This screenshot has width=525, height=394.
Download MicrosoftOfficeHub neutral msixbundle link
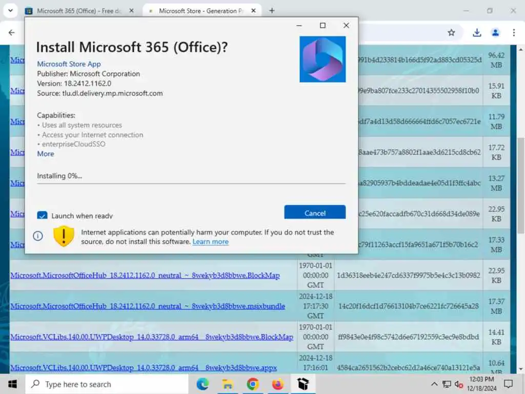[148, 306]
